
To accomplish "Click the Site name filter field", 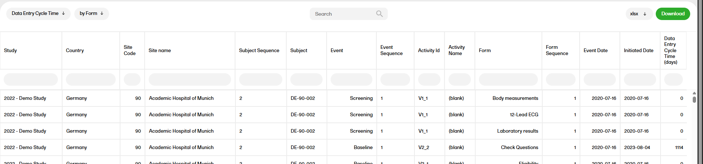I will pos(190,79).
